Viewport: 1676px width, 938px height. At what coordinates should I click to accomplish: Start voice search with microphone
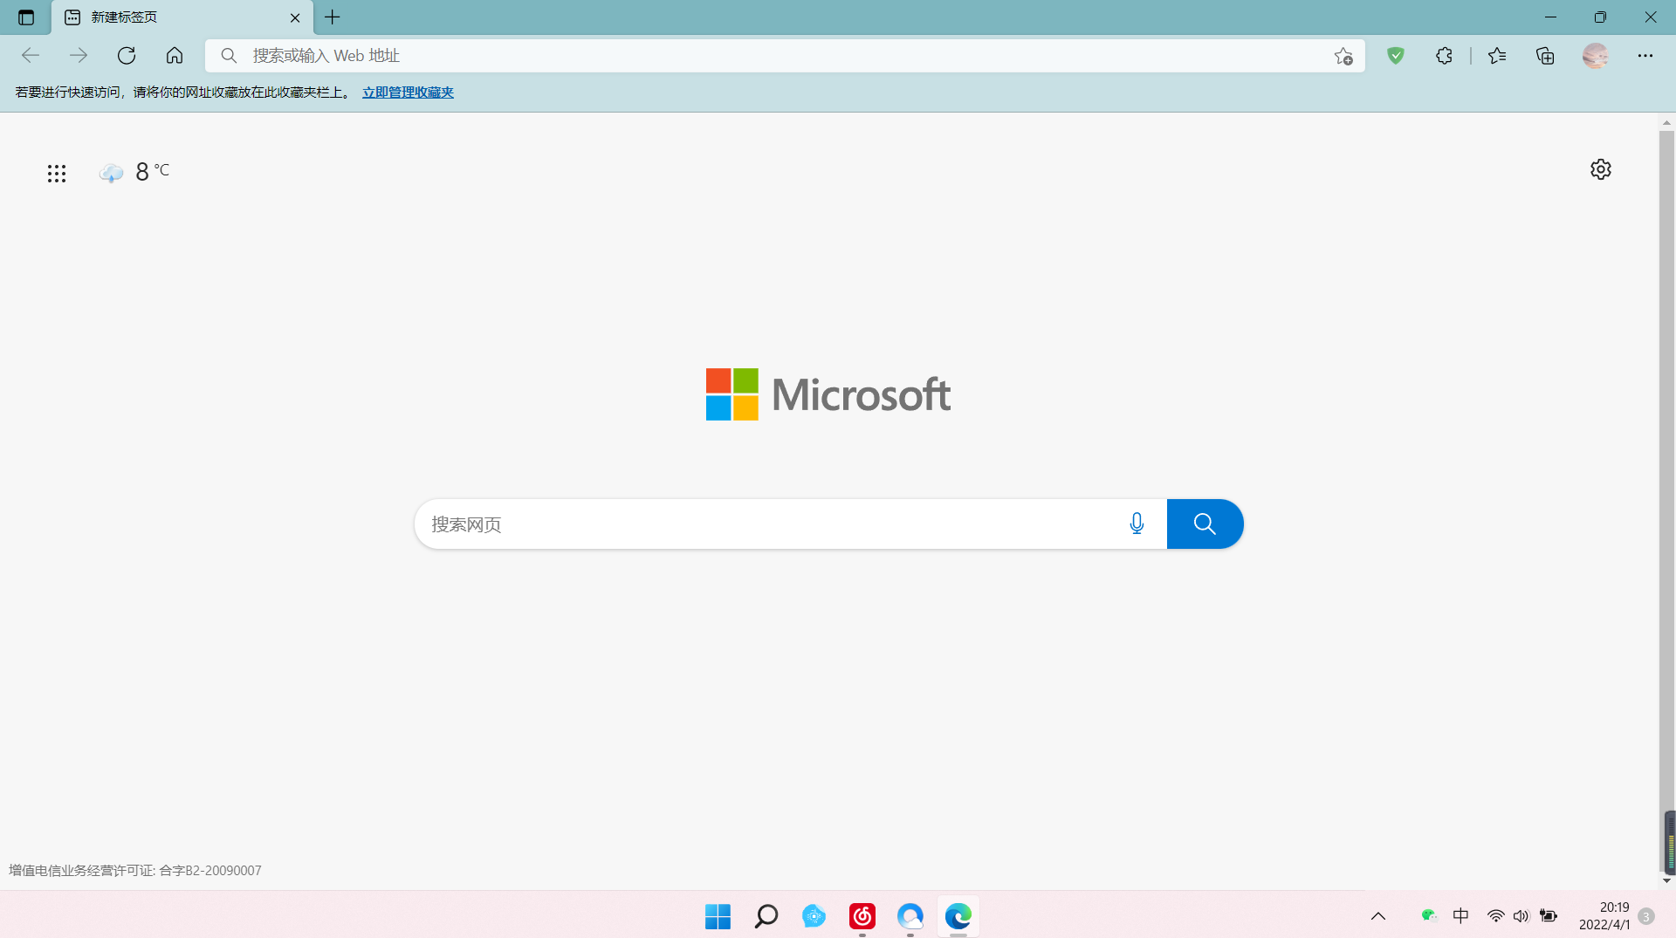coord(1137,524)
